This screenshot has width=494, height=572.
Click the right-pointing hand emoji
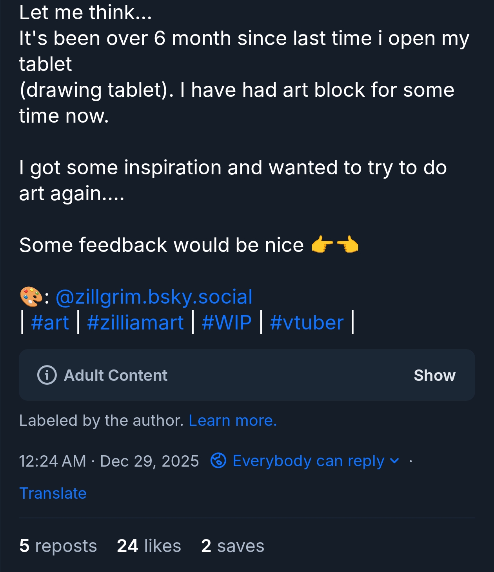[x=322, y=245]
